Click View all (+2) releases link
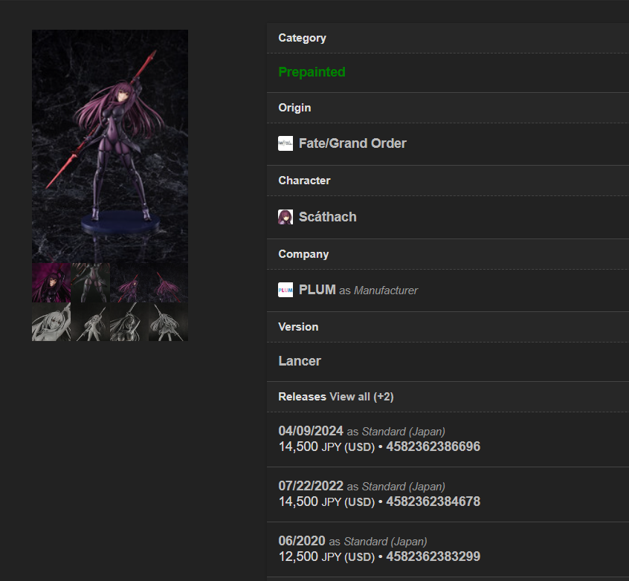 361,397
